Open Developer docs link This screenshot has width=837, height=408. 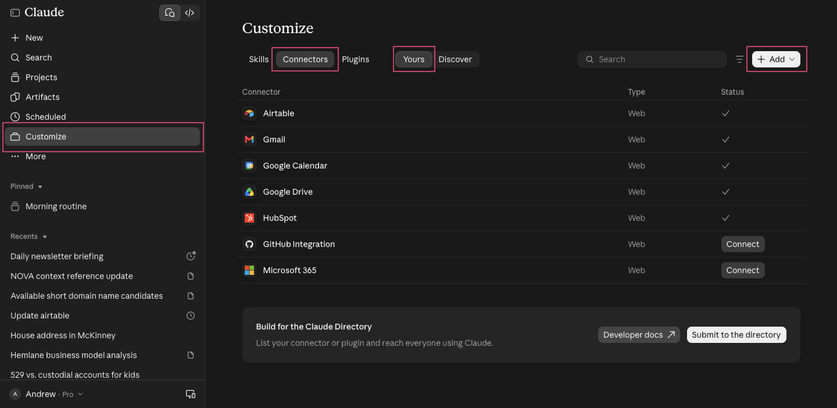(639, 335)
